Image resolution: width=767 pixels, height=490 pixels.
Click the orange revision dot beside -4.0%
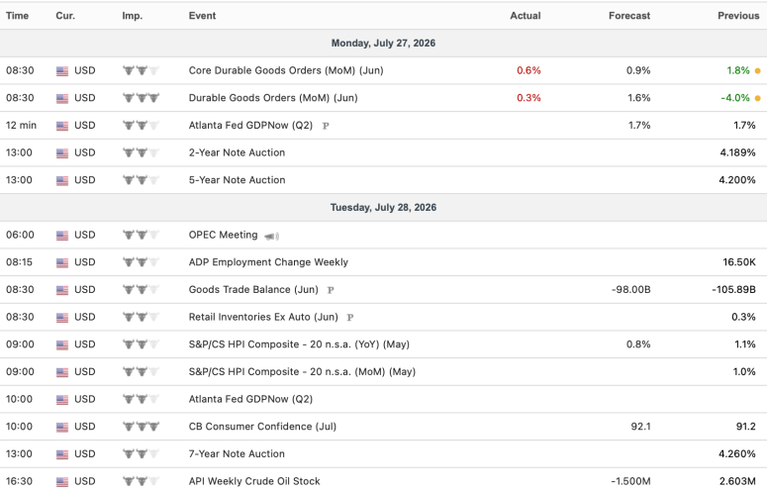pyautogui.click(x=758, y=98)
